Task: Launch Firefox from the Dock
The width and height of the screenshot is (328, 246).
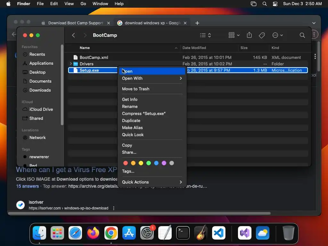Action: tap(93, 233)
